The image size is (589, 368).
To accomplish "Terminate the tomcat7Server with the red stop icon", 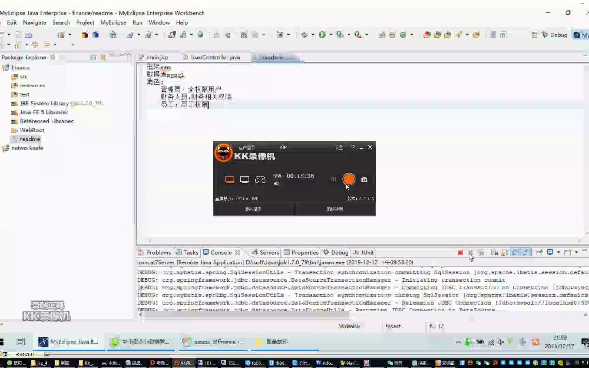I will (x=460, y=252).
